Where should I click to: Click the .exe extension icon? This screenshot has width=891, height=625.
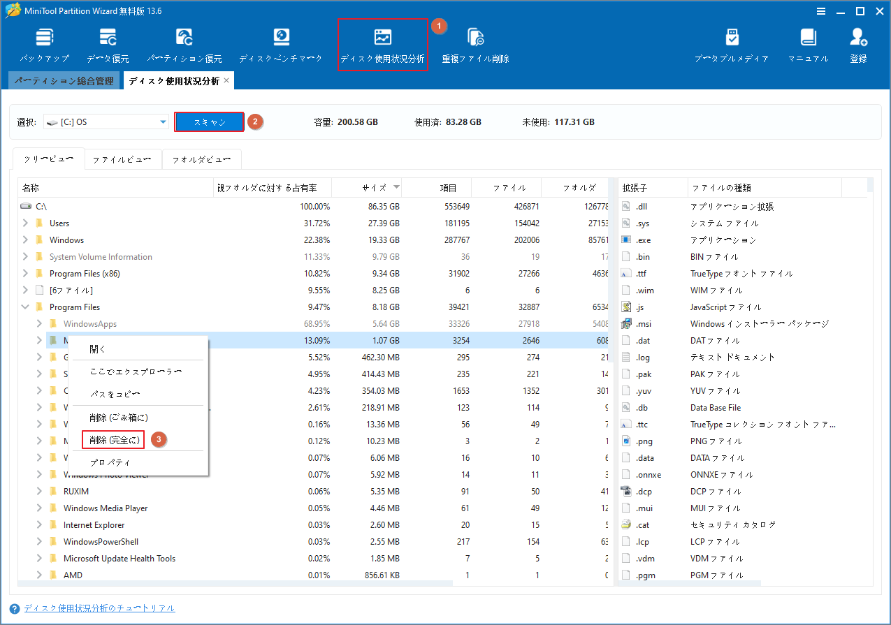626,240
